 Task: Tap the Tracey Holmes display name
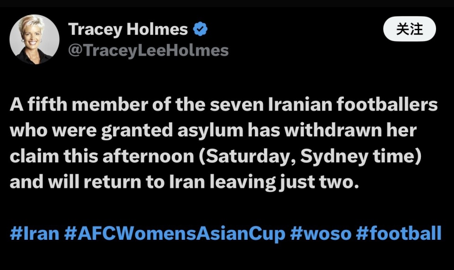[128, 30]
